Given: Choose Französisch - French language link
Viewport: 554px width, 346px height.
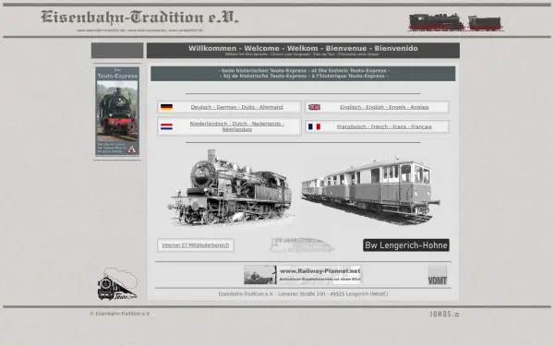Looking at the screenshot, I should click(x=384, y=126).
